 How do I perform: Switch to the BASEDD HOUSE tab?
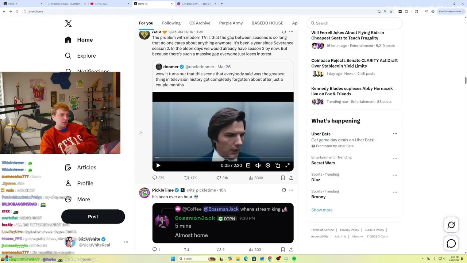pos(267,23)
